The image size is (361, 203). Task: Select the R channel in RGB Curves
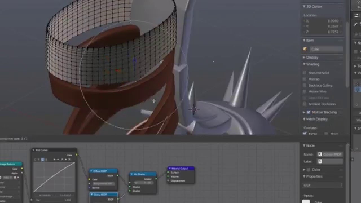pyautogui.click(x=39, y=159)
